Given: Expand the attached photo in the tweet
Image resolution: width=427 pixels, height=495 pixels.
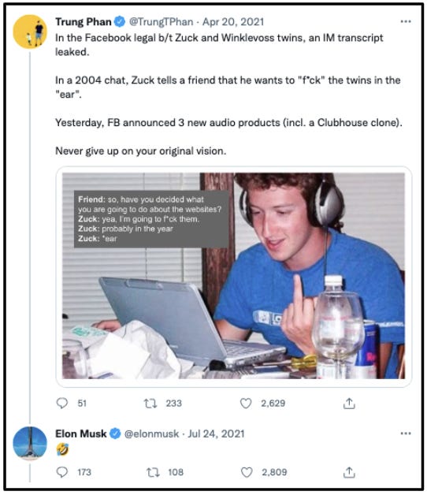Looking at the screenshot, I should 233,276.
